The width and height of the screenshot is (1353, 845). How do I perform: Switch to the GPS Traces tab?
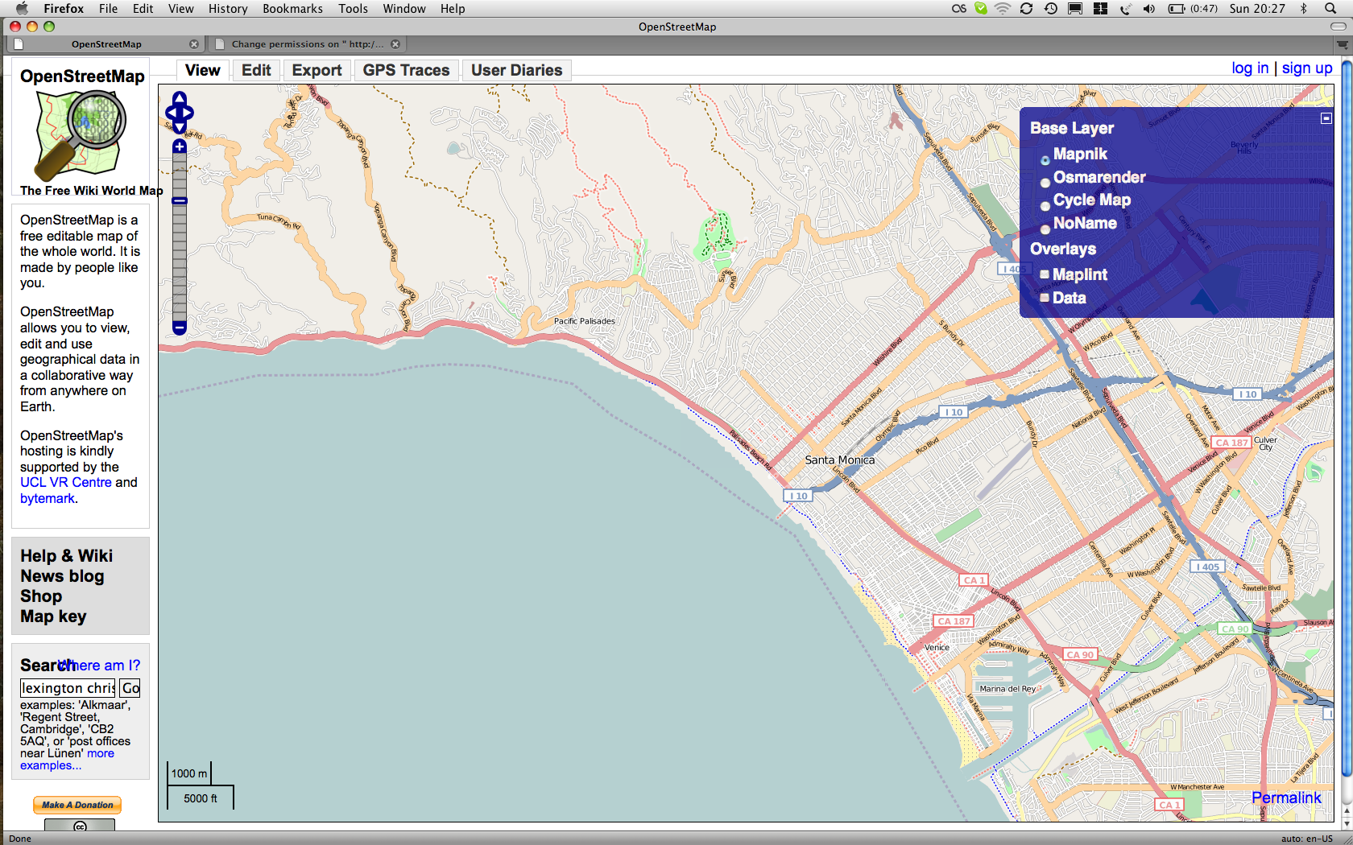(x=406, y=71)
